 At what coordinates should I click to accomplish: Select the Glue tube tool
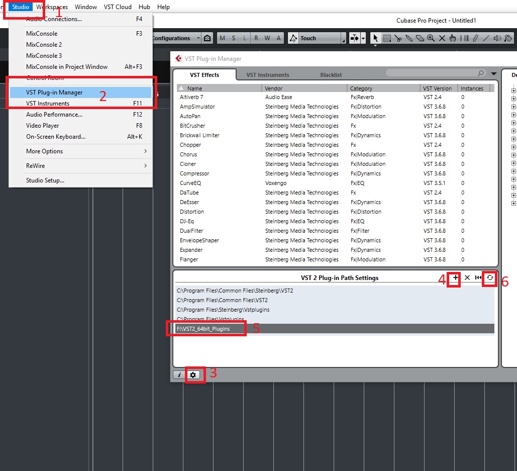(x=409, y=38)
